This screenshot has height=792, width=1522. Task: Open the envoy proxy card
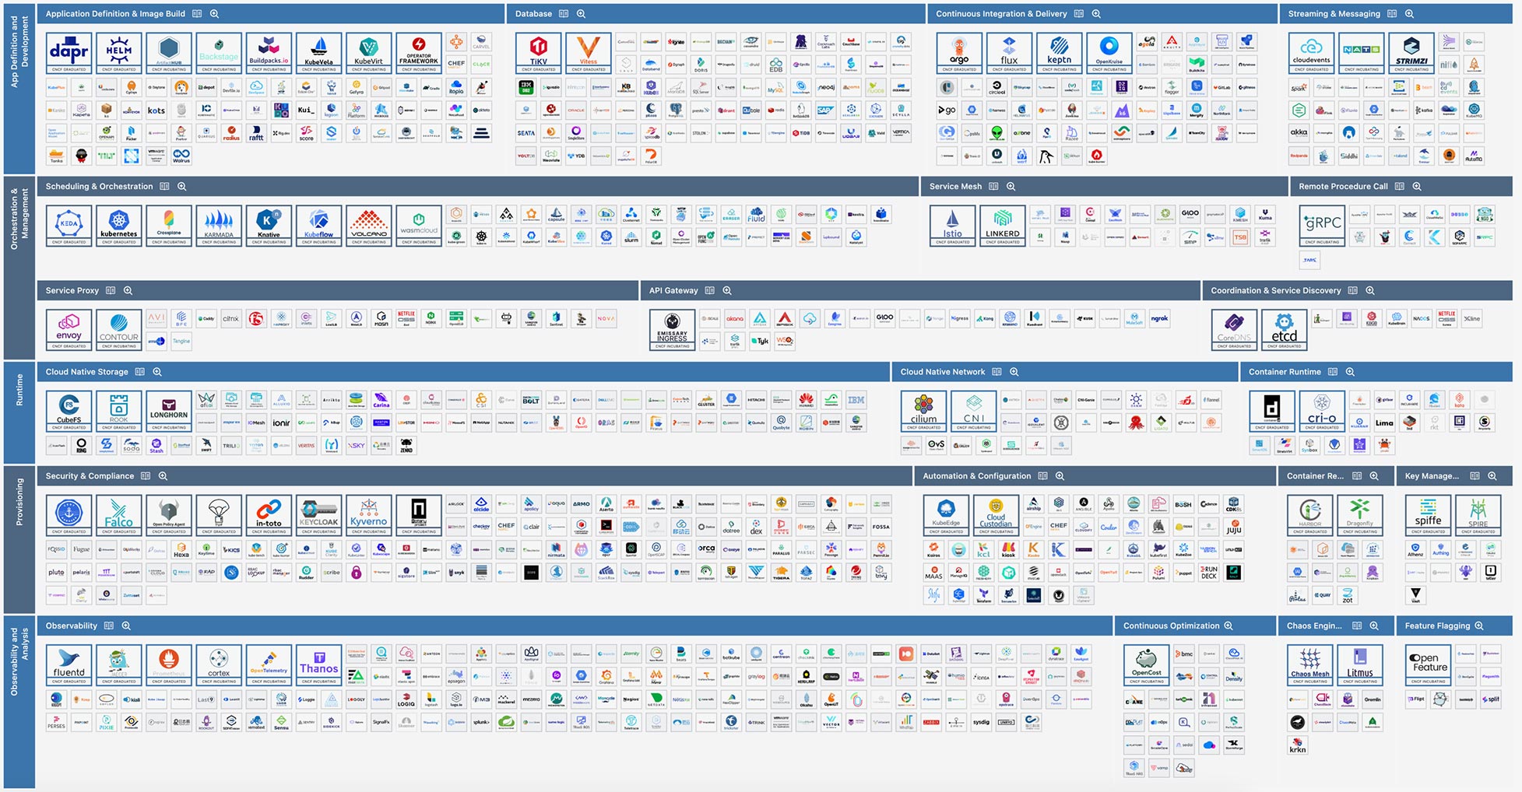coord(69,330)
